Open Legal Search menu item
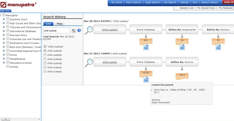The image size is (234, 121). click(x=152, y=2)
